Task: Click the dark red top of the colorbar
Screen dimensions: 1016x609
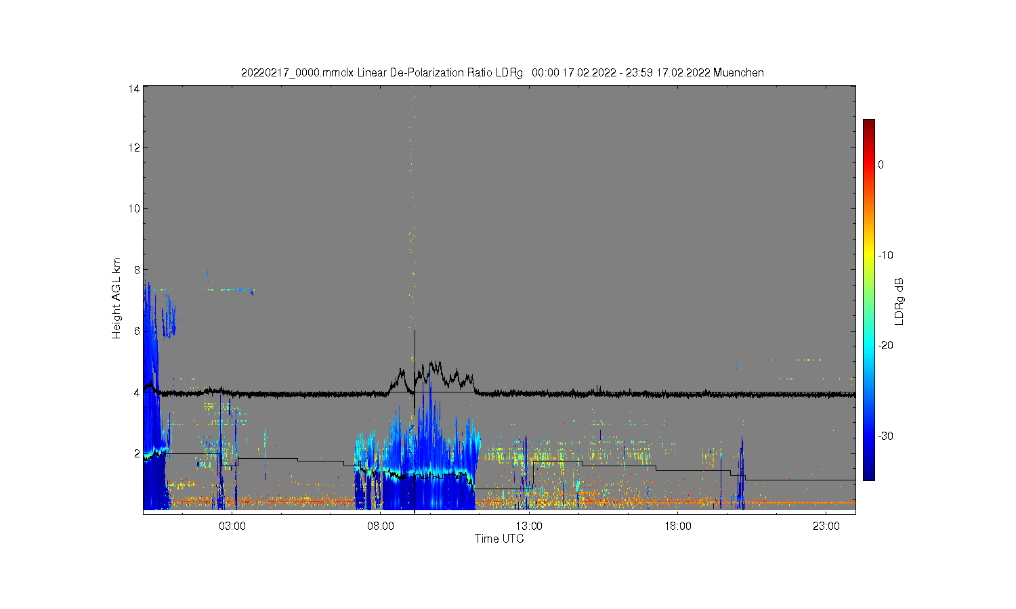Action: [x=869, y=125]
